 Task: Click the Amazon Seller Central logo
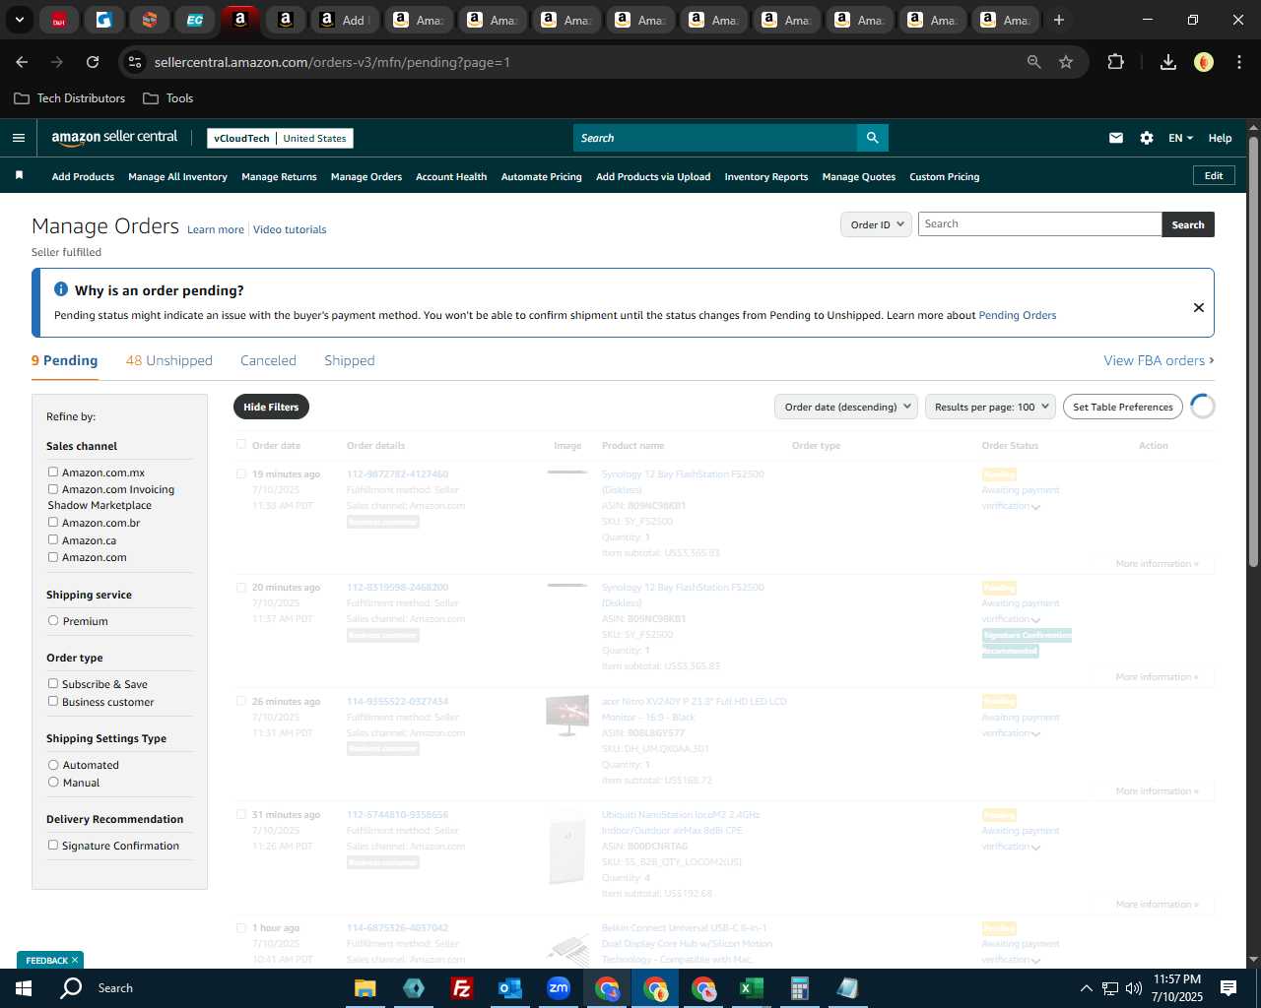tap(114, 138)
